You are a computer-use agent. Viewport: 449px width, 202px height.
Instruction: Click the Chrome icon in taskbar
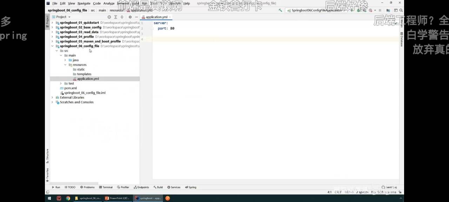point(68,198)
